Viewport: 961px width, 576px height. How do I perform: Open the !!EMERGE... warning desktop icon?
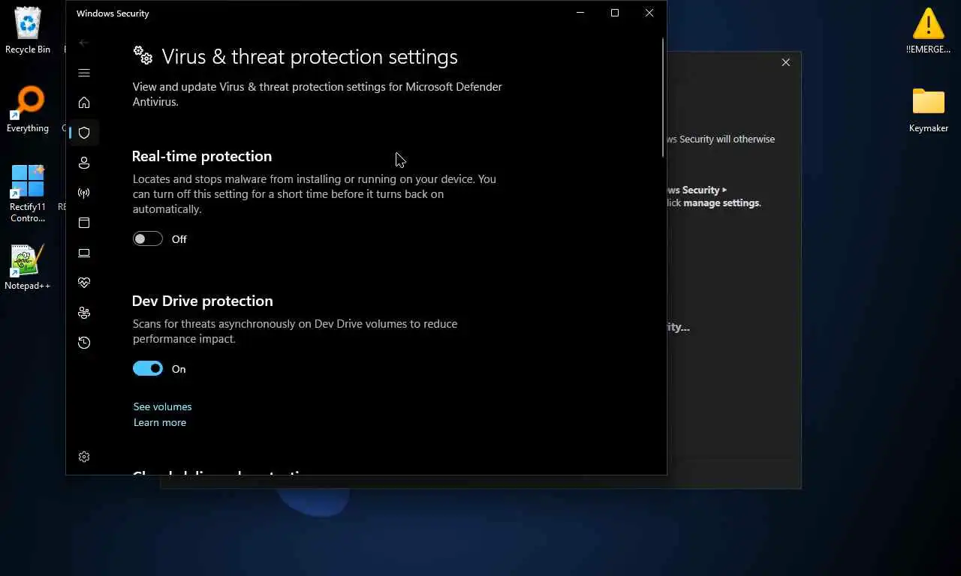pos(929,31)
